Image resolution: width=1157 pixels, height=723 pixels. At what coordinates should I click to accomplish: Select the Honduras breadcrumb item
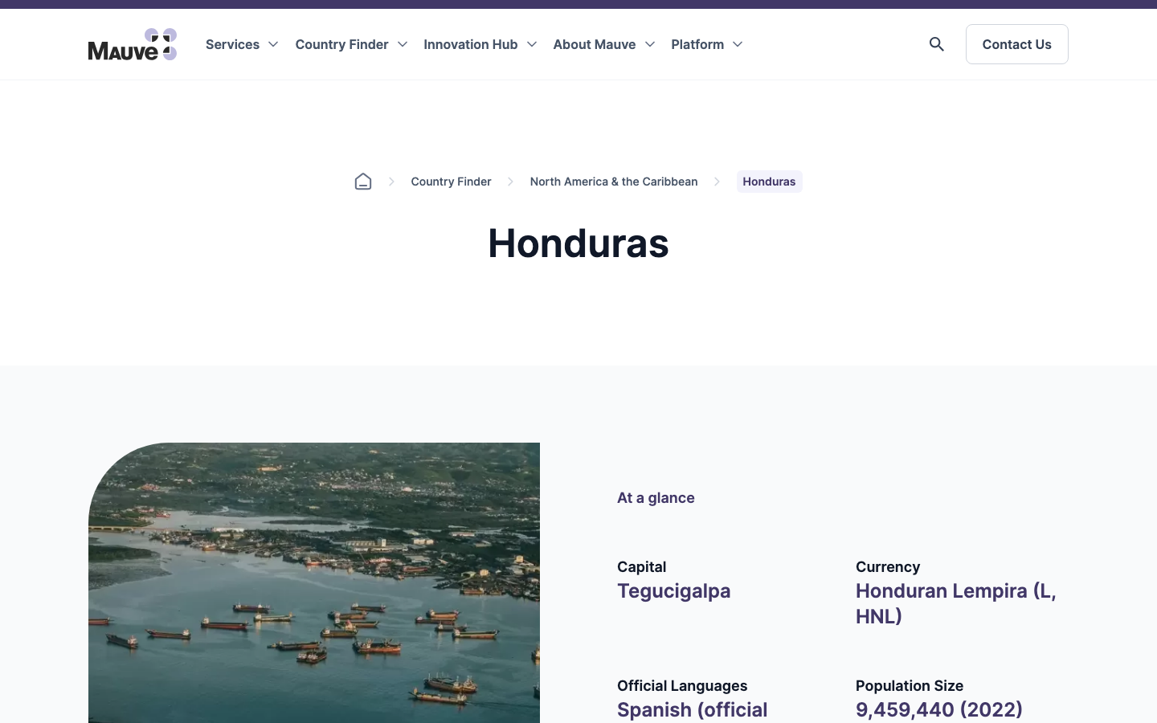click(769, 182)
